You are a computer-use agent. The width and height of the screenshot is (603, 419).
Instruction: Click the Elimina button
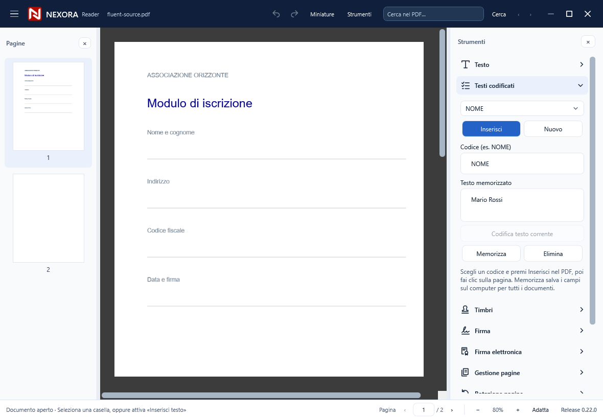[x=553, y=254]
